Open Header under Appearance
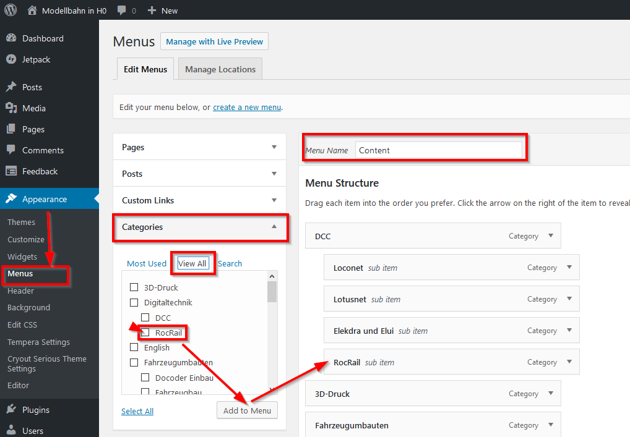The height and width of the screenshot is (437, 630). pos(21,291)
